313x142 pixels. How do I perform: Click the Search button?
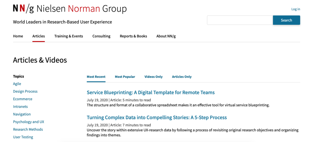[x=286, y=20]
